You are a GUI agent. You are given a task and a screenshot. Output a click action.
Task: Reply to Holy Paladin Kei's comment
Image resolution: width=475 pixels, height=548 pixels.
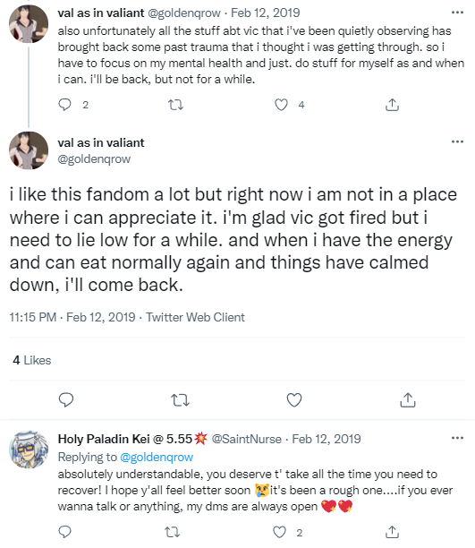tap(64, 532)
